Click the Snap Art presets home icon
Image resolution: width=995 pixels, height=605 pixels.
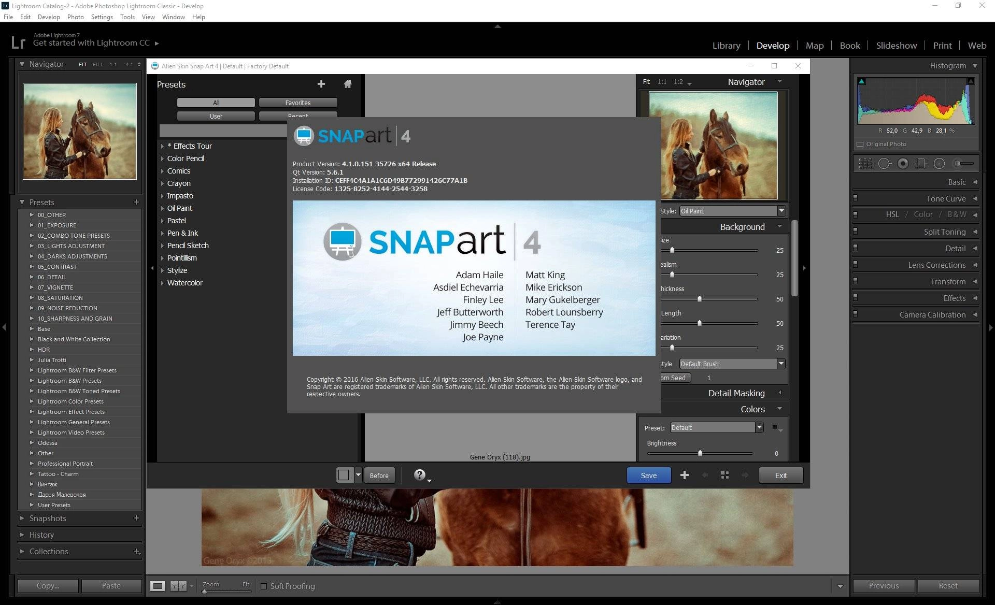pos(348,84)
